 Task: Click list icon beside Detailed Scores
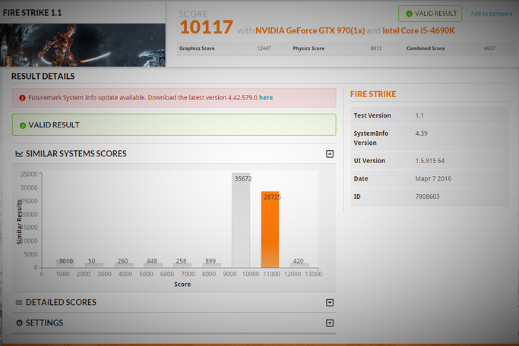coord(19,303)
